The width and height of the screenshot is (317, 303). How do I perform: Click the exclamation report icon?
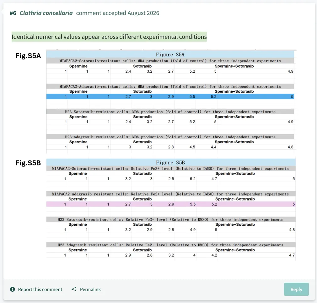pos(13,289)
